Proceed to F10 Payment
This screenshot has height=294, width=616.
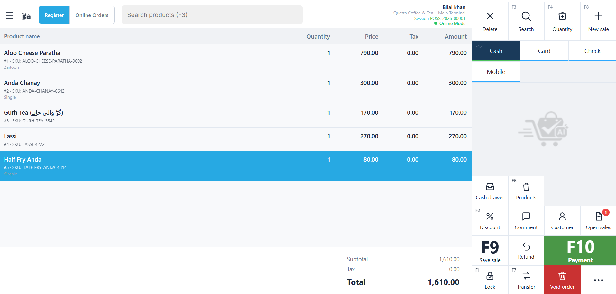pyautogui.click(x=580, y=251)
